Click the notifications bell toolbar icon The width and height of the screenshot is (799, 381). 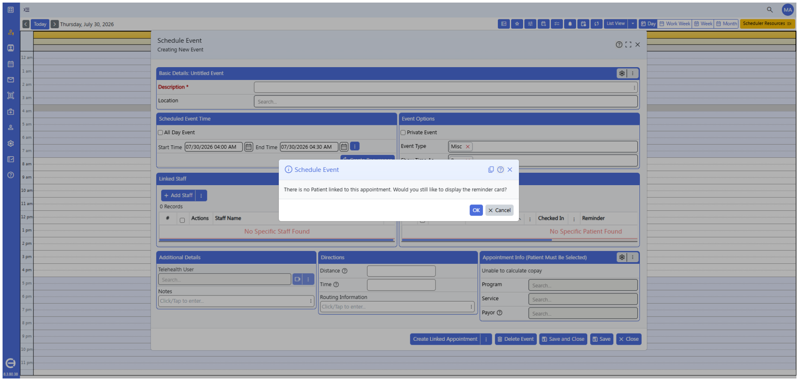[x=570, y=24]
